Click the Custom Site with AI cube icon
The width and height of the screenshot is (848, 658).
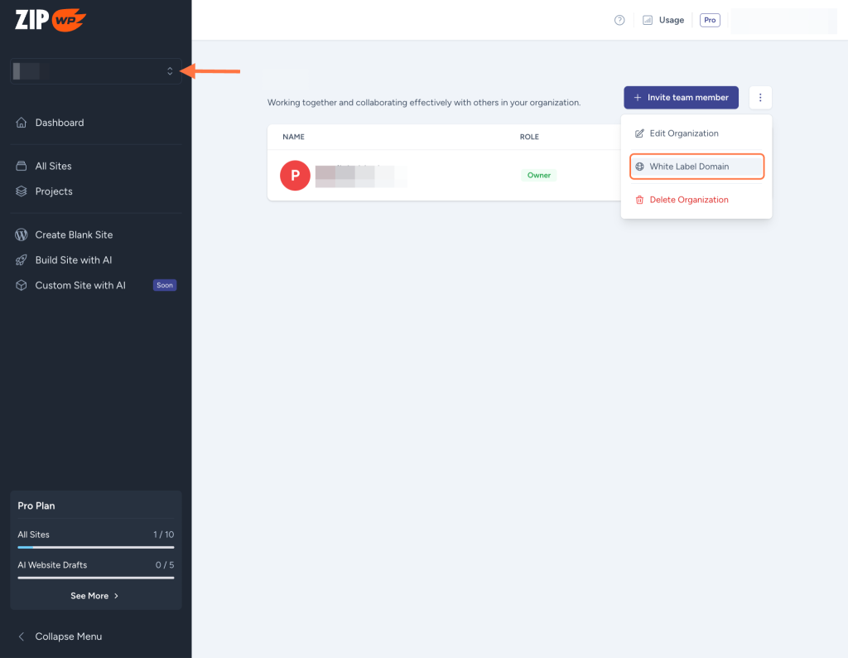(x=22, y=286)
